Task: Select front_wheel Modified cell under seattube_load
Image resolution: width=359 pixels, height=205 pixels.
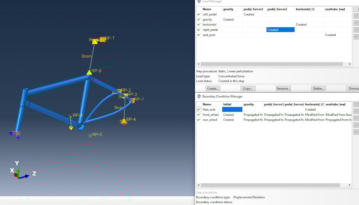Action: coord(338,115)
